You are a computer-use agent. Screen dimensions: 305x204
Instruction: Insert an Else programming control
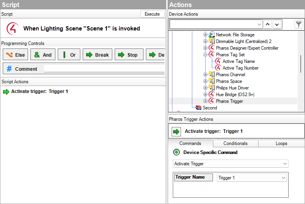pyautogui.click(x=16, y=55)
